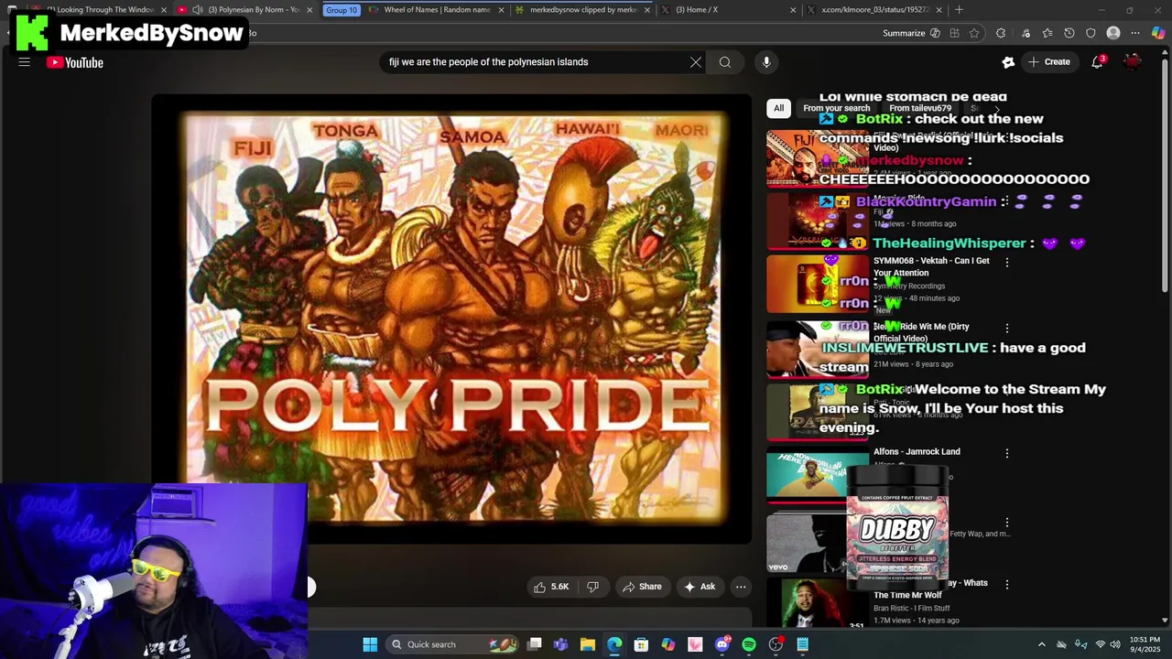Open Task View on the taskbar
This screenshot has height=659, width=1172.
[535, 644]
